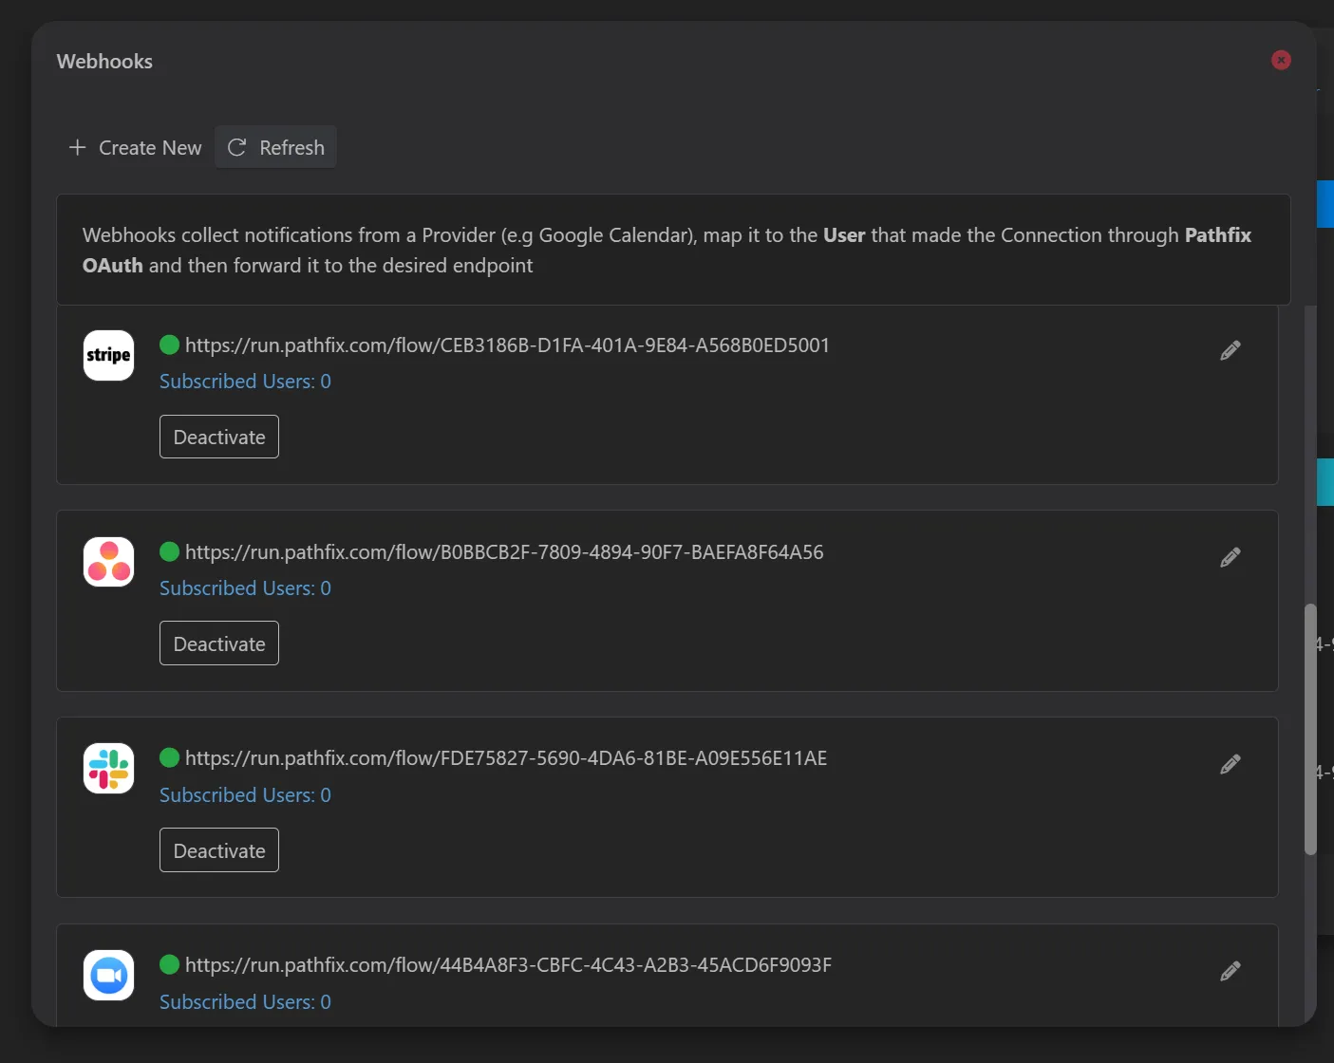Viewport: 1334px width, 1063px height.
Task: Edit the Asana webhook with pencil icon
Action: [1230, 557]
